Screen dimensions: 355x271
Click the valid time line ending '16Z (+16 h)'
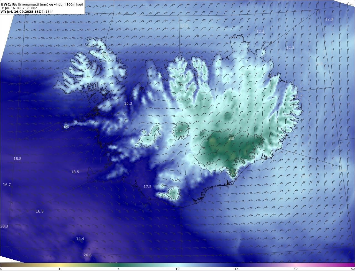[x=27, y=12]
